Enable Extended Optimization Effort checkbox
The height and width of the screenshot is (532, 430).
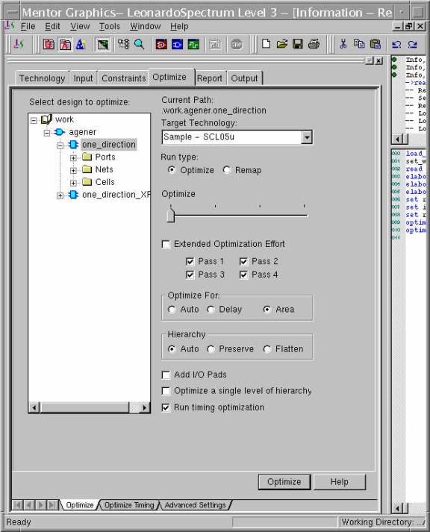coord(166,244)
